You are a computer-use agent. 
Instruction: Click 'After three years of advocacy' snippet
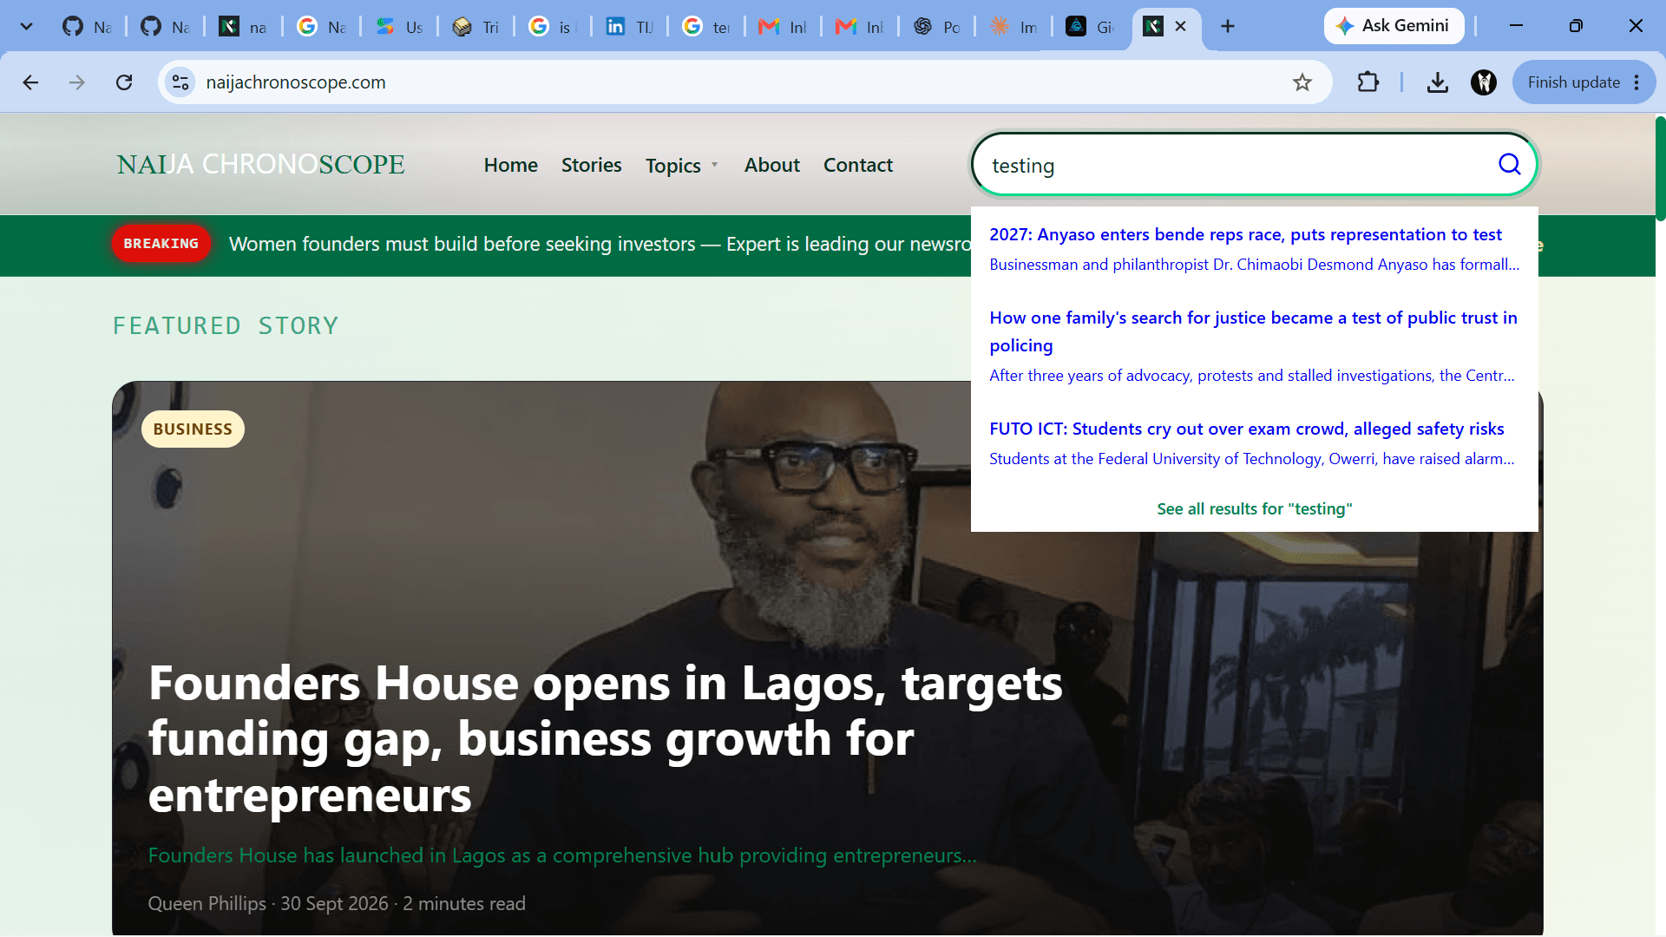pos(1251,376)
